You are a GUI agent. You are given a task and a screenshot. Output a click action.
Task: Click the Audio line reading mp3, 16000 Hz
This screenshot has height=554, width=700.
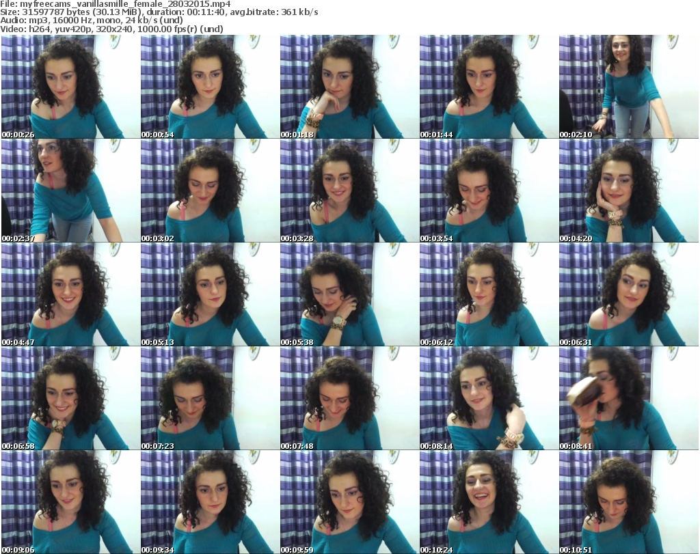click(92, 20)
